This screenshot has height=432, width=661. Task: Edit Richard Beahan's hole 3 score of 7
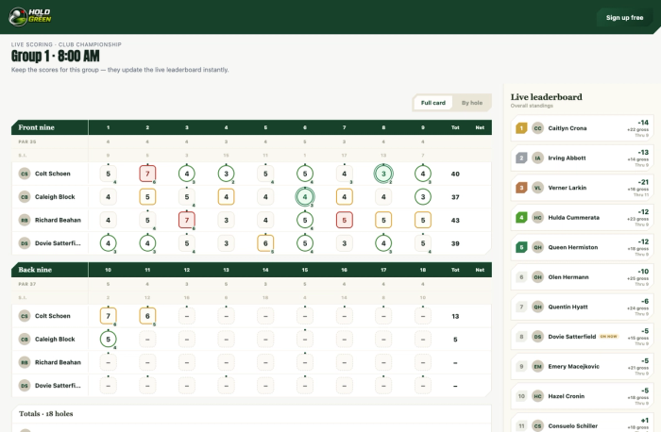pyautogui.click(x=187, y=220)
